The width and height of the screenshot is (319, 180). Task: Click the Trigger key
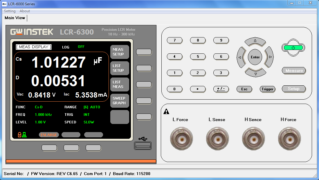268,89
